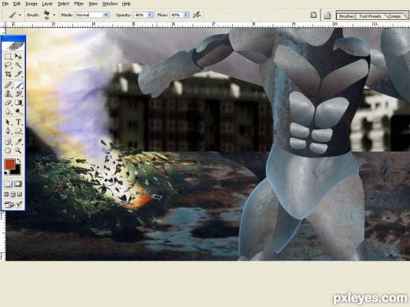410x307 pixels.
Task: Click the toolbox blue title bar
Action: pyautogui.click(x=14, y=38)
